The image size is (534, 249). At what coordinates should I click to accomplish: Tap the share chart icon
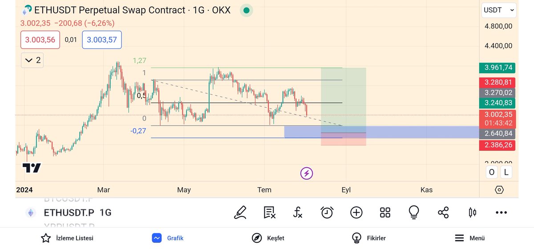443,213
